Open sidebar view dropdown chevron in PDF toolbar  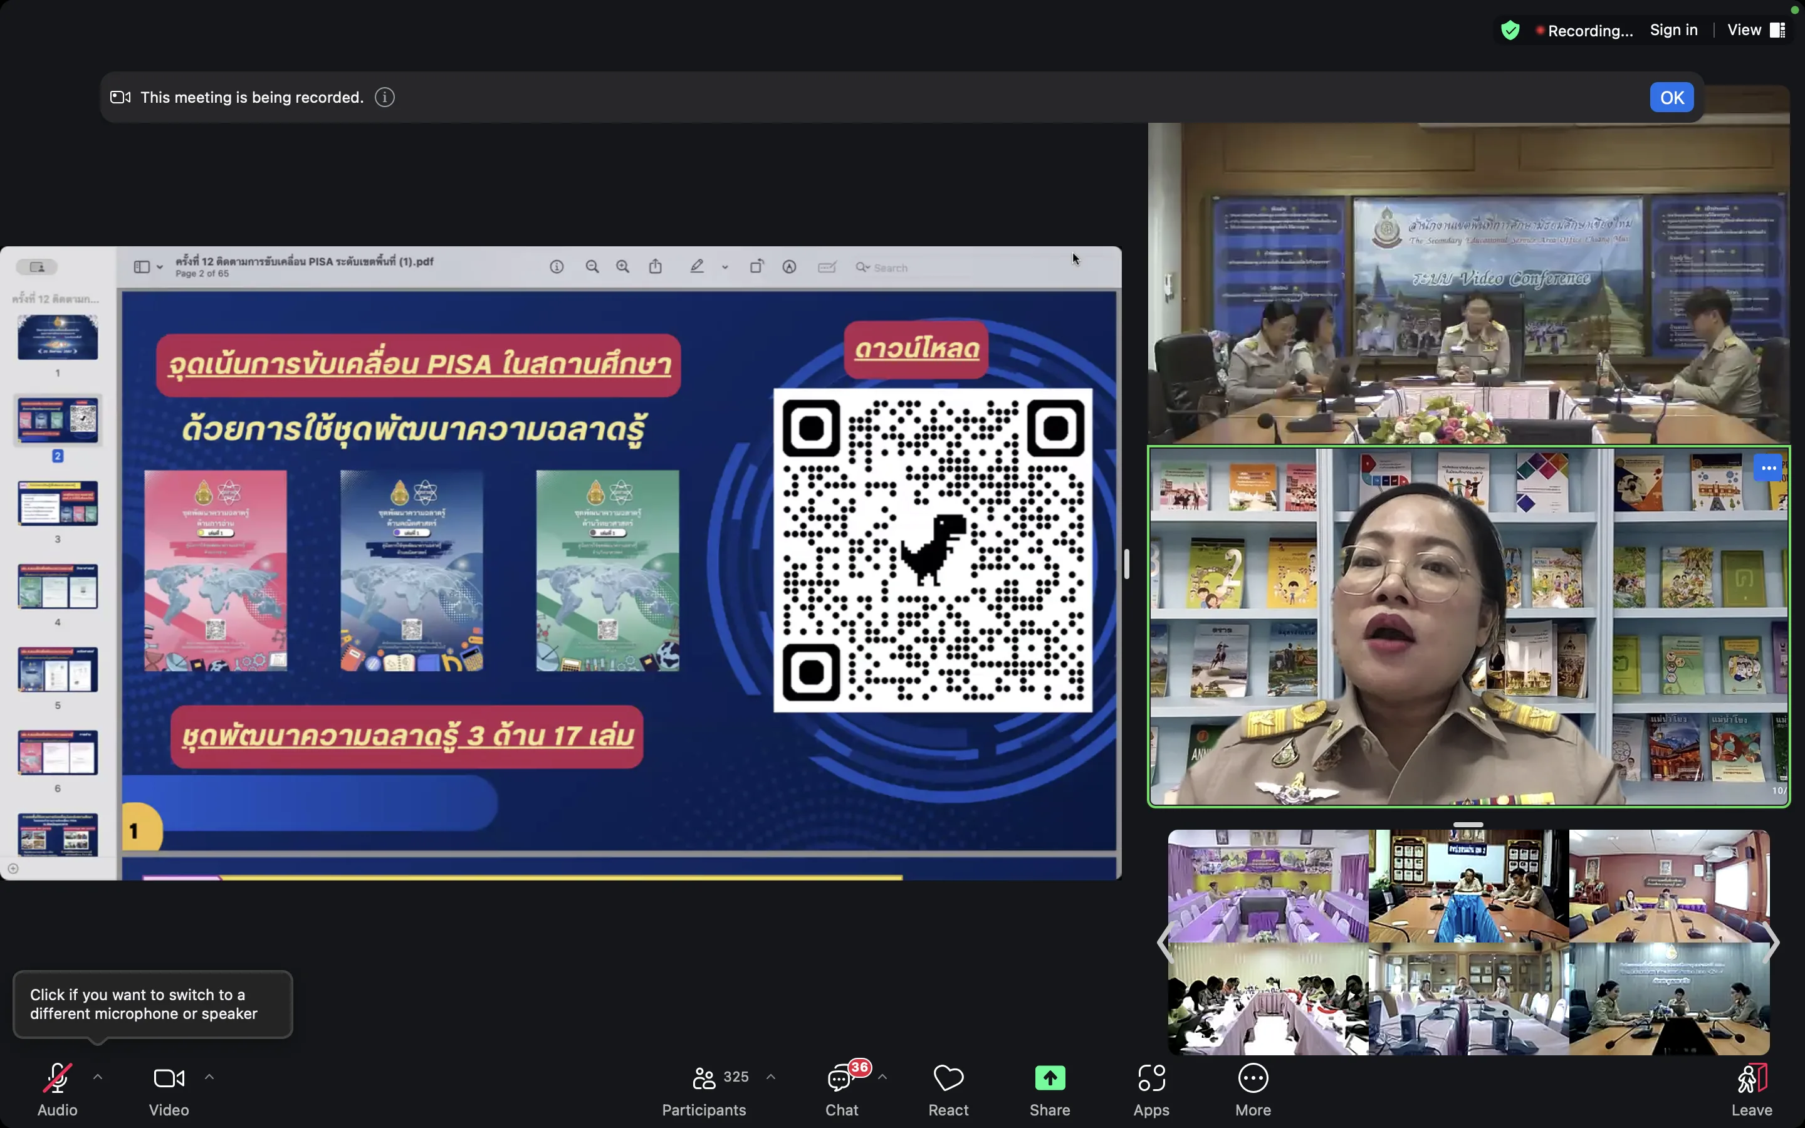pos(160,267)
